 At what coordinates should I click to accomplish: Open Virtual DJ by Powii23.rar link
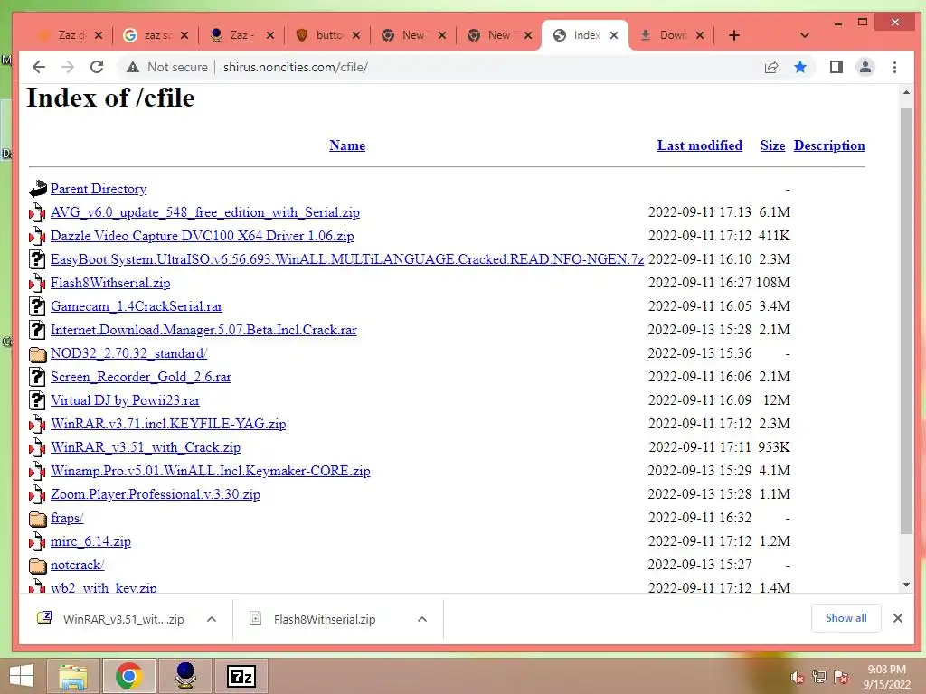pos(125,400)
